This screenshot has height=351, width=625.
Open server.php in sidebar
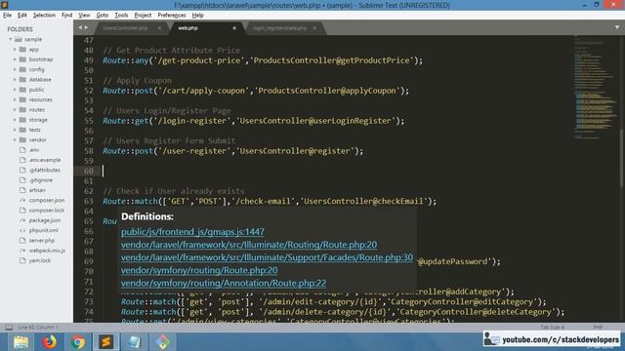41,241
